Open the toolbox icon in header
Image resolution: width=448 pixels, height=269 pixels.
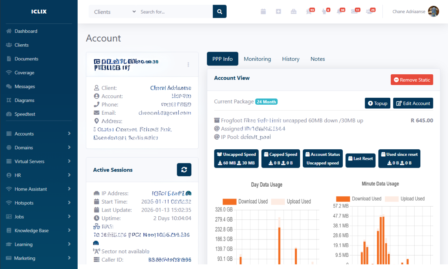pyautogui.click(x=294, y=12)
